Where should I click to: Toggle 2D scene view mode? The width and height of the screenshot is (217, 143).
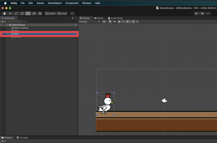click(104, 22)
